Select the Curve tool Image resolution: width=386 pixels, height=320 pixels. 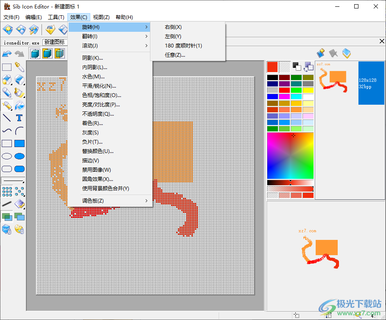(7, 131)
